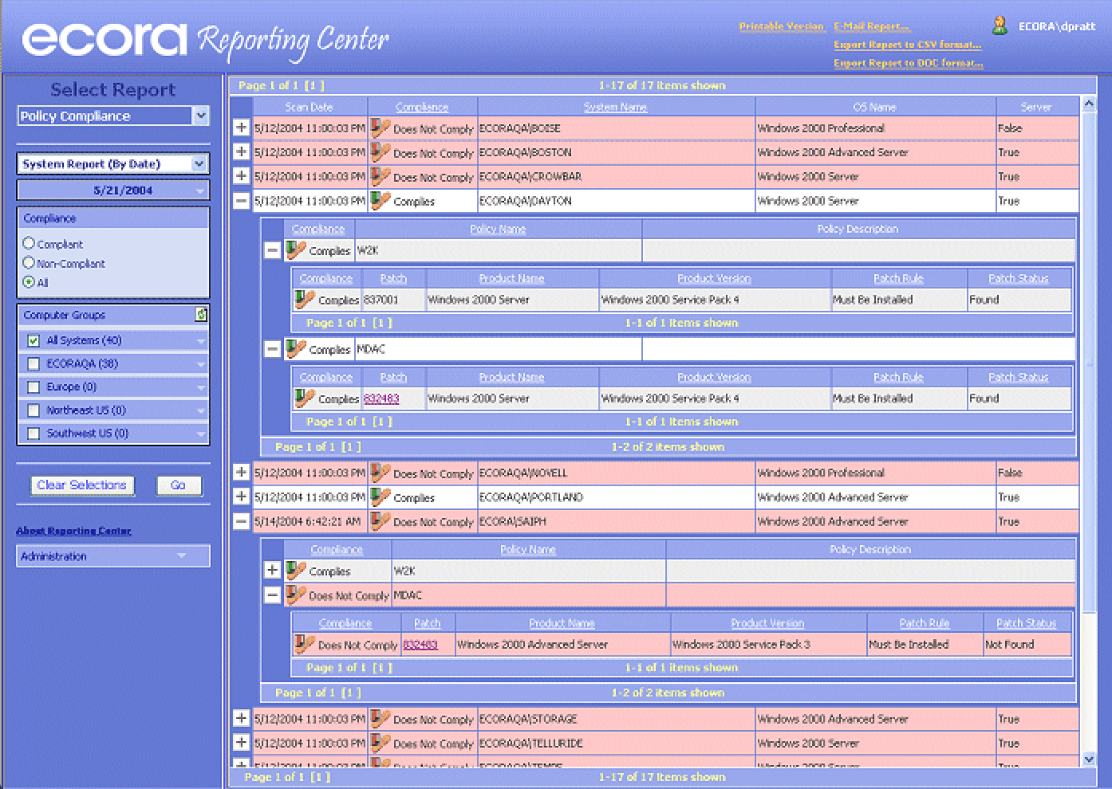Click the compliance icon for the Windows 2000 Server patch 832483

(305, 398)
